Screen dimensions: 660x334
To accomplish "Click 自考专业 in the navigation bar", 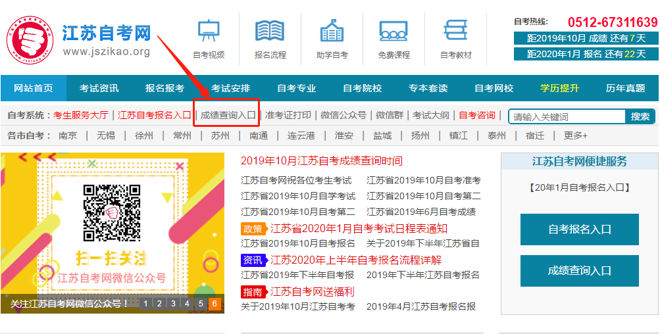I will coord(297,88).
